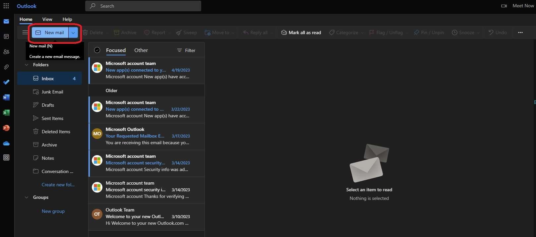Click the New mail button
The width and height of the screenshot is (536, 237).
pos(50,32)
